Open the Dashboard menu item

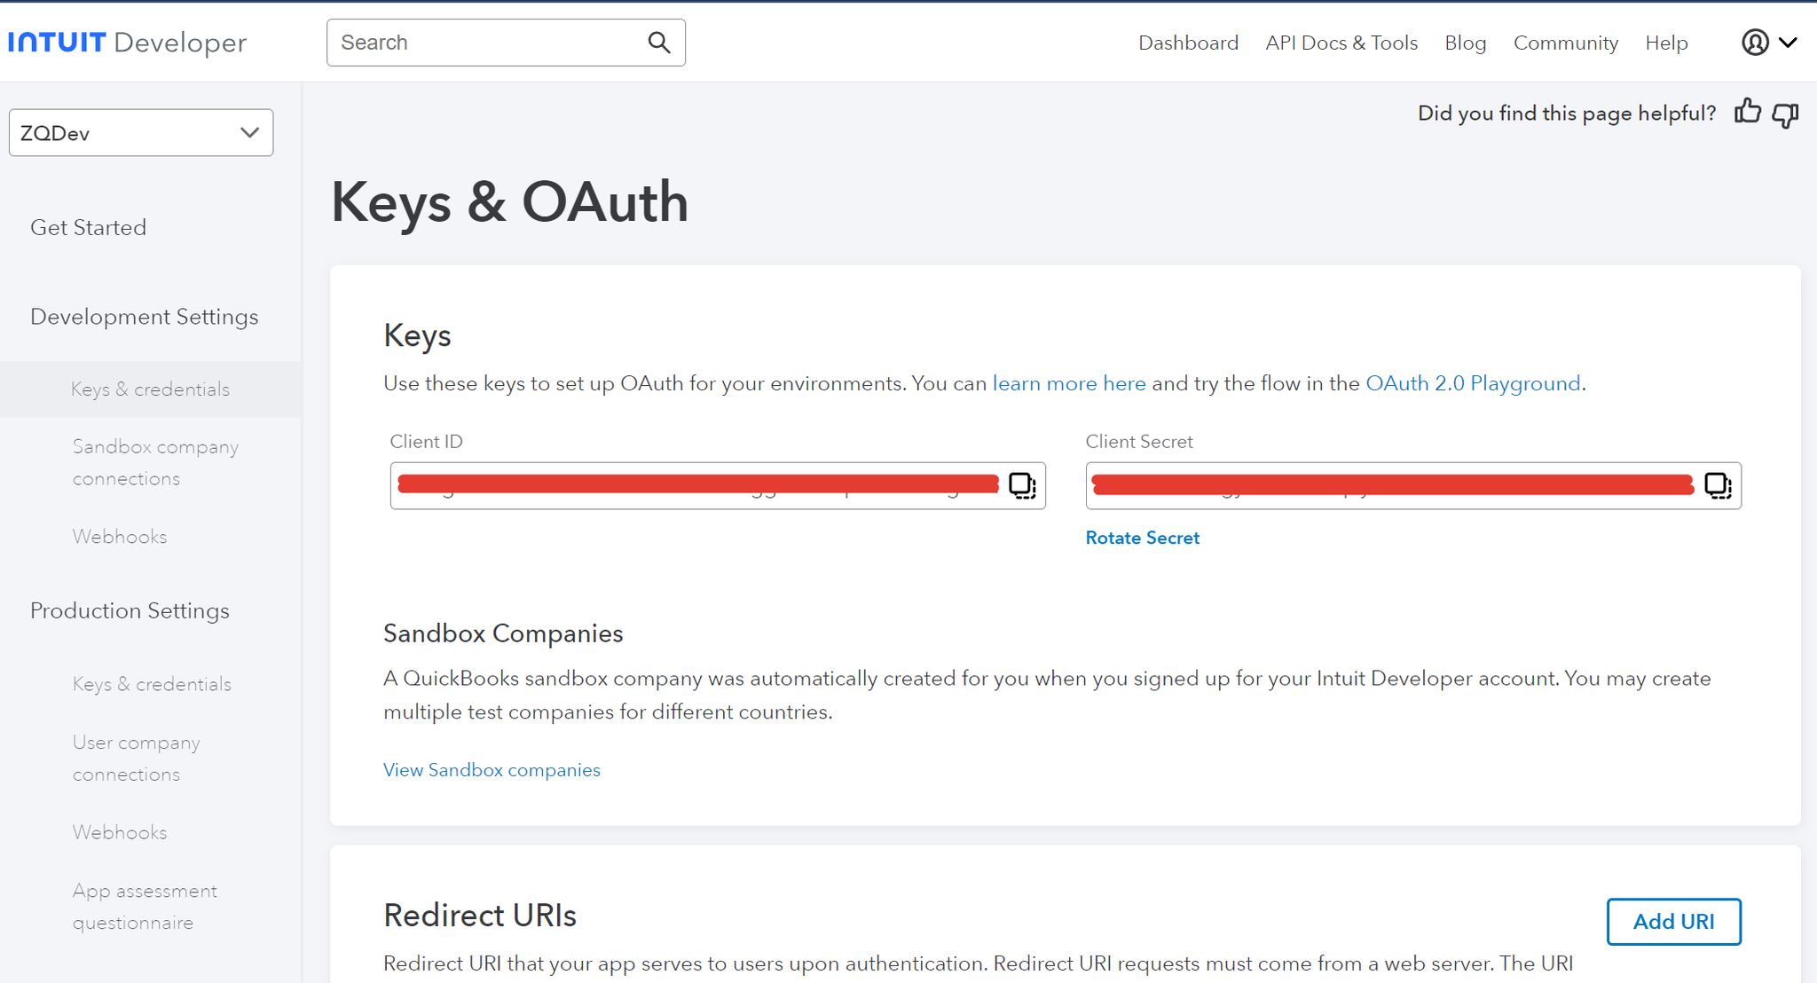1188,43
